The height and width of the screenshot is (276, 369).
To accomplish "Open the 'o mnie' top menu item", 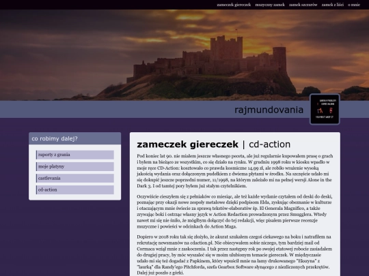I will 354,5.
